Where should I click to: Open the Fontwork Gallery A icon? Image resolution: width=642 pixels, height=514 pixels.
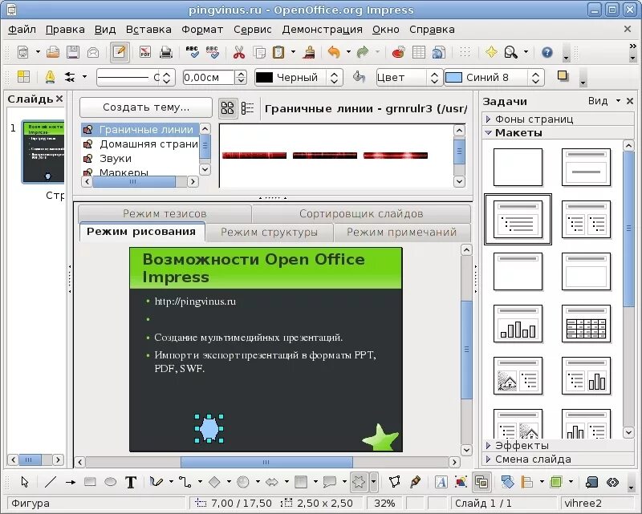click(x=441, y=482)
